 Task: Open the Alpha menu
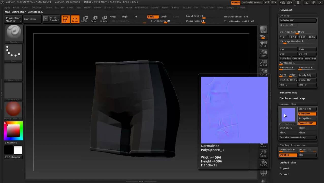click(x=7, y=8)
